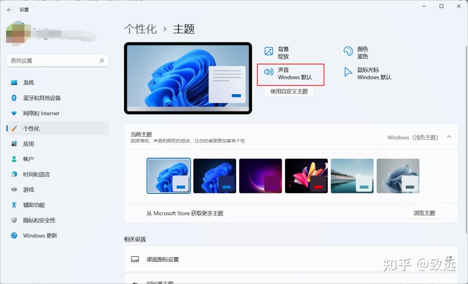This screenshot has height=284, width=468.
Task: Open the 帐户 settings category
Action: click(57, 159)
